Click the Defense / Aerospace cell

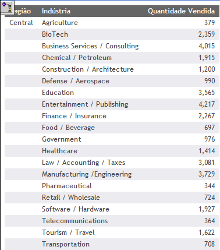pyautogui.click(x=76, y=81)
